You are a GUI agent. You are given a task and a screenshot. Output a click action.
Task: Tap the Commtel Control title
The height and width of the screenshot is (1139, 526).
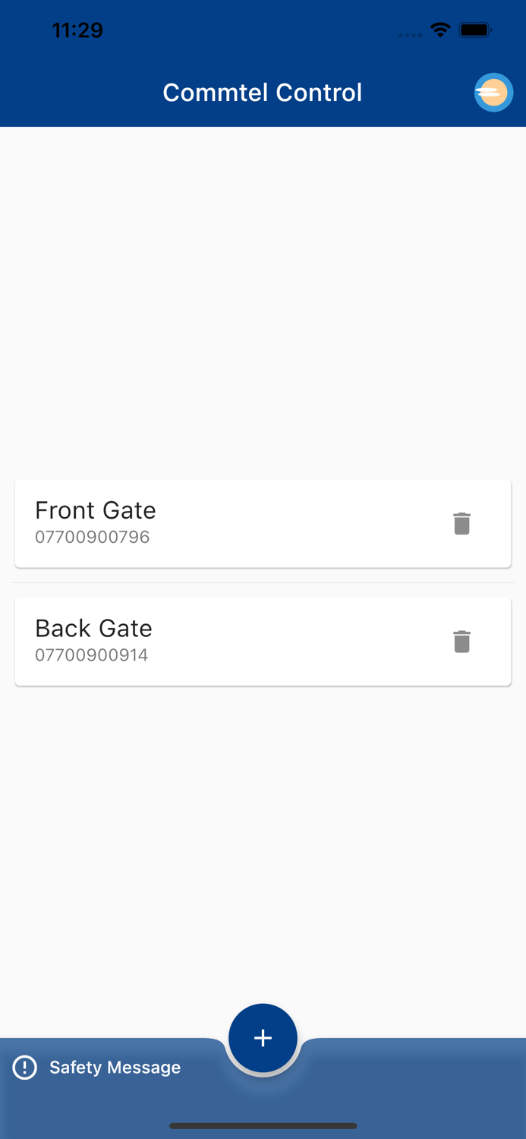pyautogui.click(x=263, y=92)
